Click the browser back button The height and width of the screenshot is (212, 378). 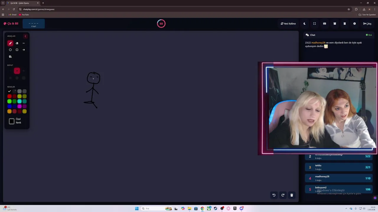tap(3, 9)
